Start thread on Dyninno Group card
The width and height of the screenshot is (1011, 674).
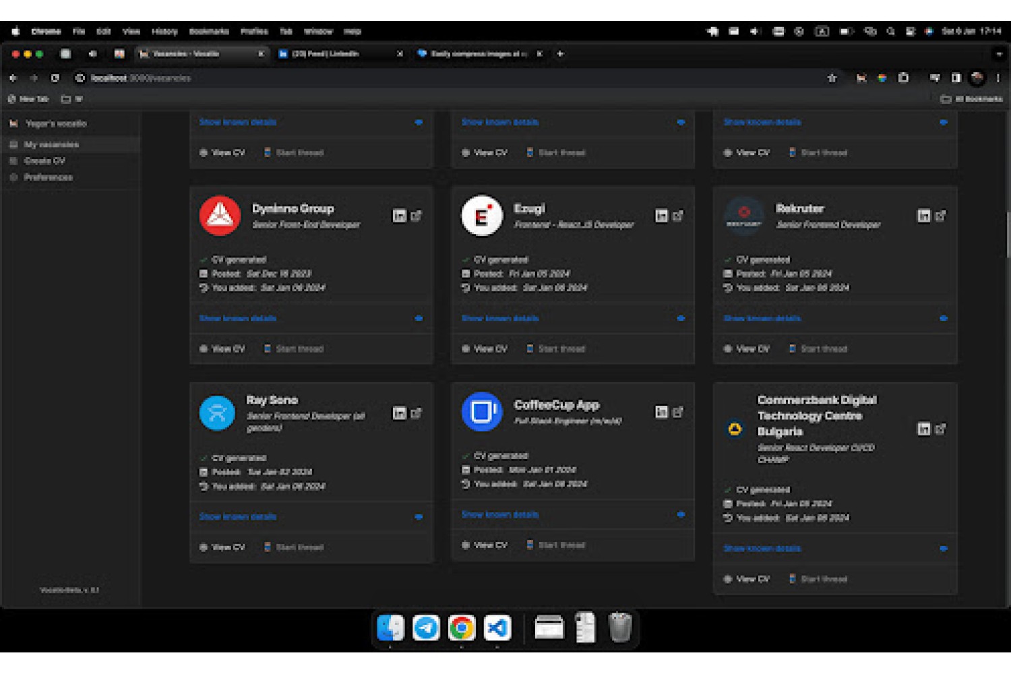294,349
